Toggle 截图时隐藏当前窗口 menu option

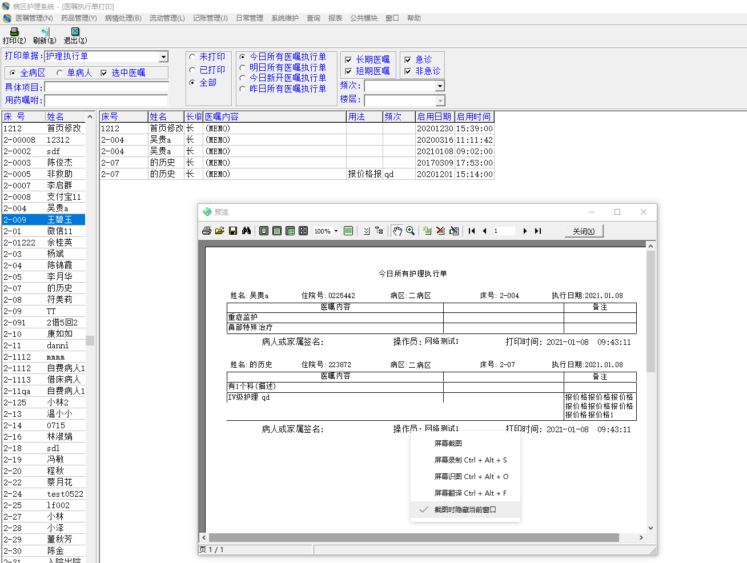coord(465,509)
